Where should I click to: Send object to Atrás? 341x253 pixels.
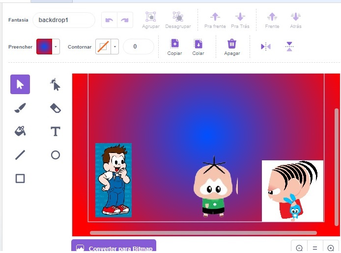(x=295, y=20)
